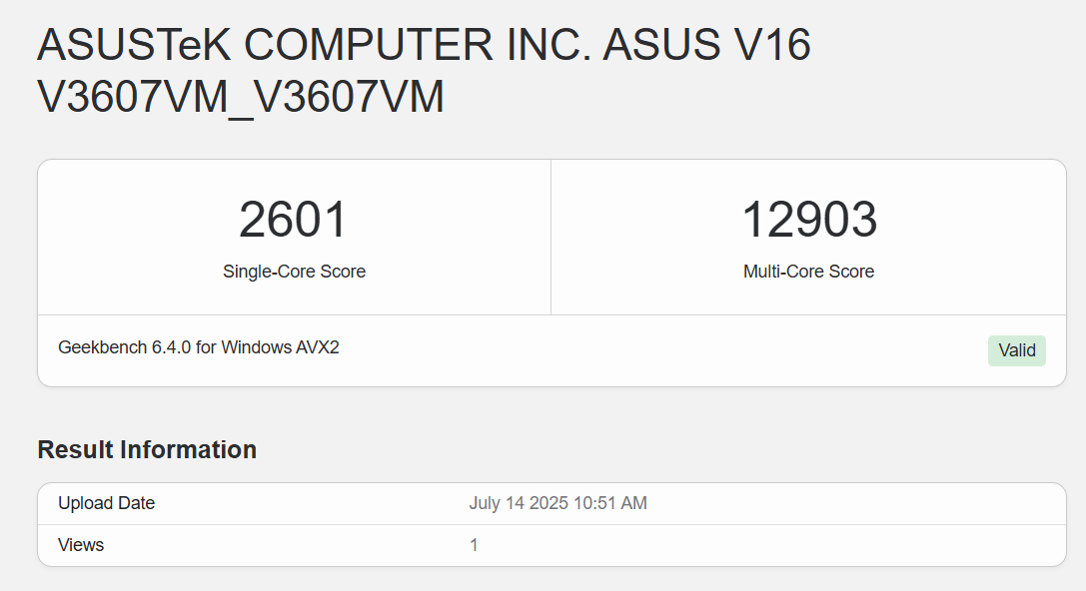Click the 12903 multi-core score number
This screenshot has height=591, width=1086.
click(808, 221)
